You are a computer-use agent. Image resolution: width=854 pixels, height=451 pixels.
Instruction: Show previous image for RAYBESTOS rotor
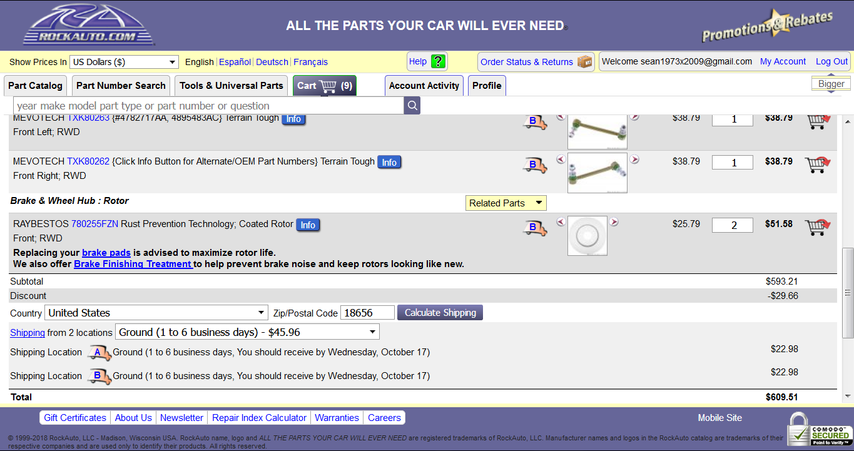(561, 221)
